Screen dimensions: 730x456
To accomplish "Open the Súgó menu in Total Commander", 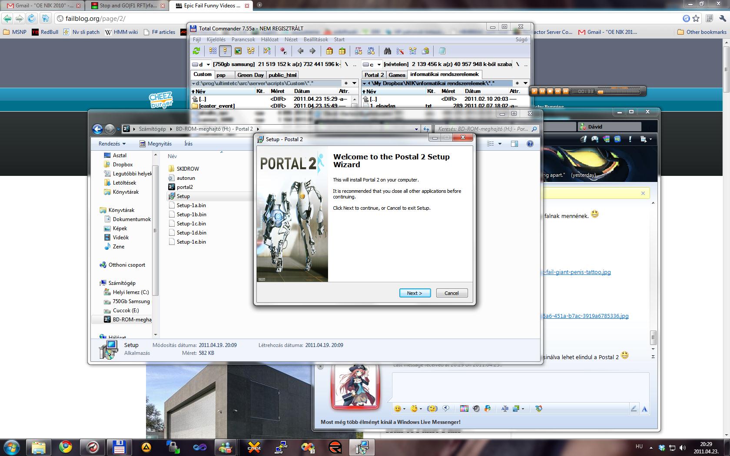I will tap(521, 39).
